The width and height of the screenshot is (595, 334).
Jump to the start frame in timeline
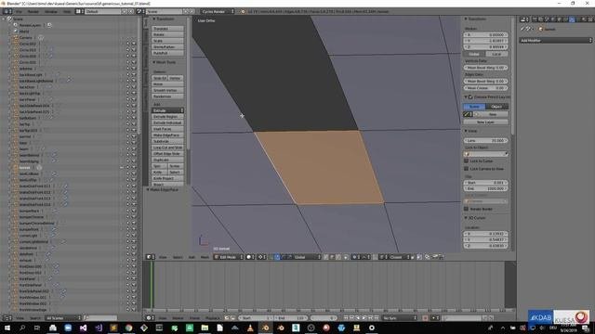point(346,317)
